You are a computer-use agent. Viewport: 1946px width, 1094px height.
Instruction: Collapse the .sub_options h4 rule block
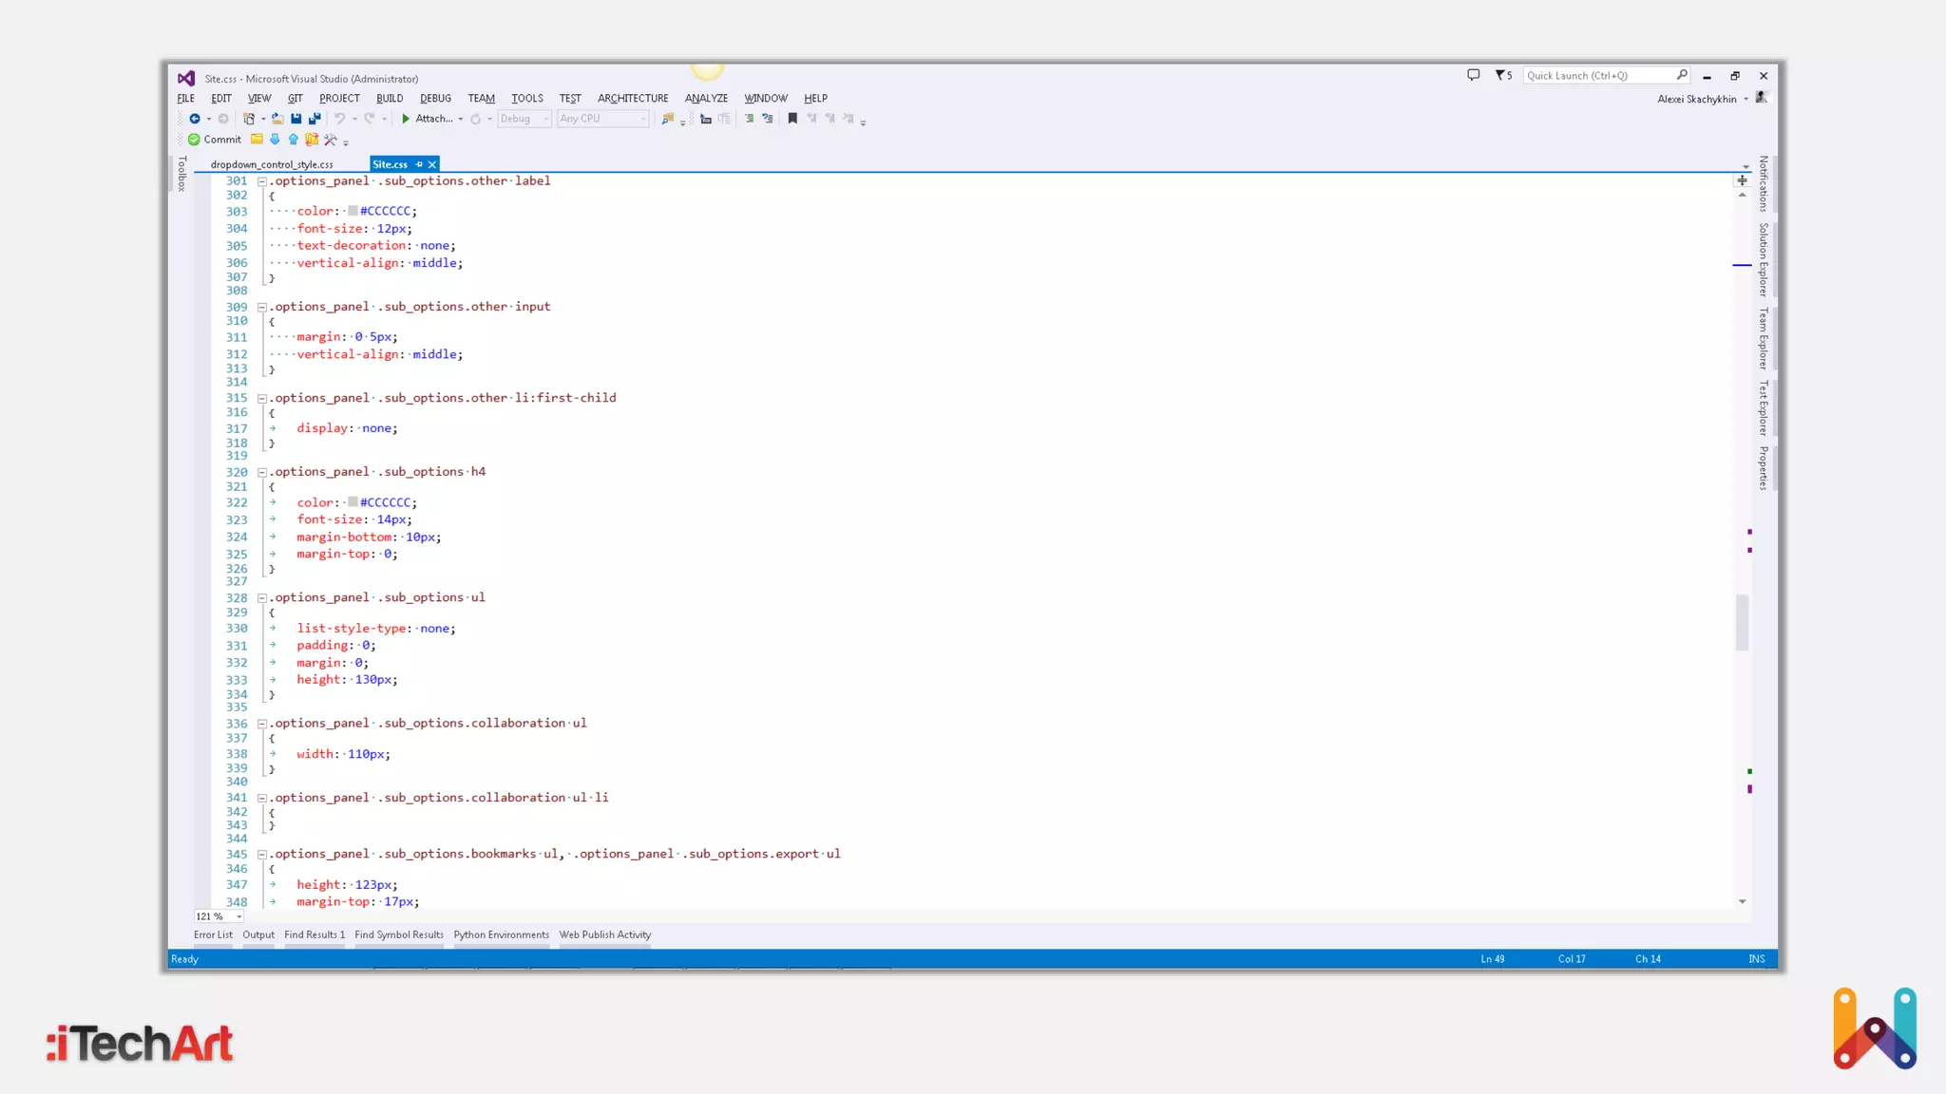(261, 472)
